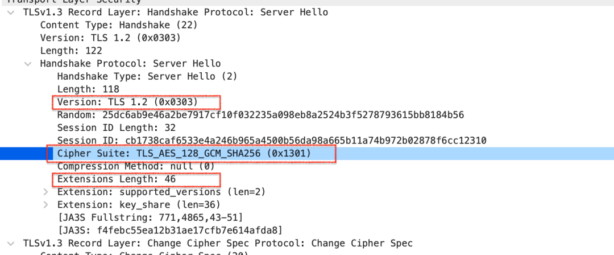
Task: Expand the key_share extension arrow
Action: (45, 205)
